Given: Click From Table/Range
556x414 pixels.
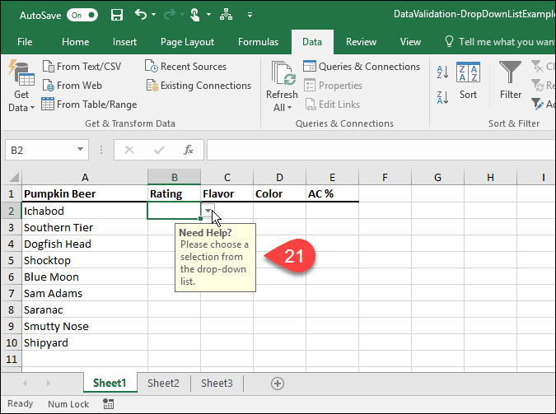Looking at the screenshot, I should point(89,105).
